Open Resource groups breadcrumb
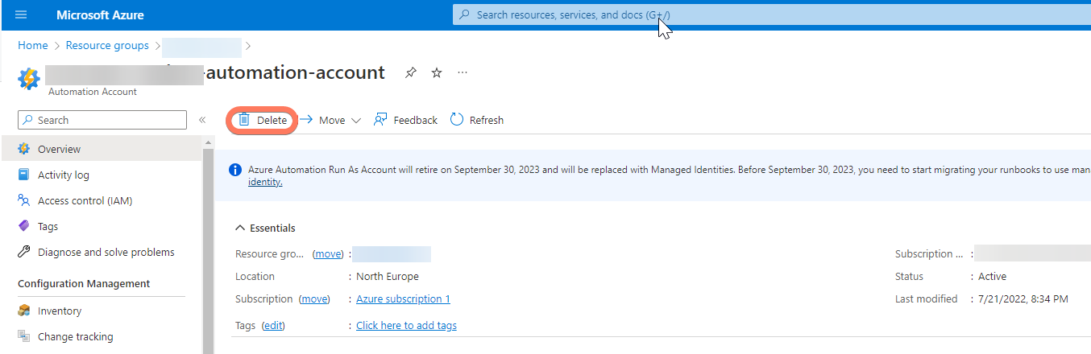This screenshot has width=1091, height=354. (107, 46)
